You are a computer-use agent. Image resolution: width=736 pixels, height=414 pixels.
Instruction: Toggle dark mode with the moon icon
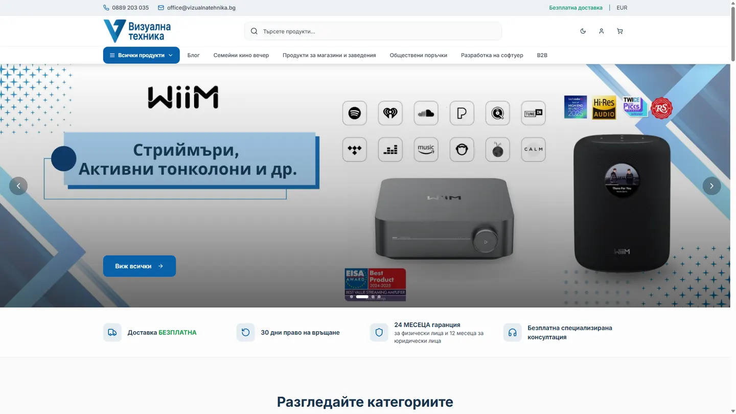[x=583, y=31]
